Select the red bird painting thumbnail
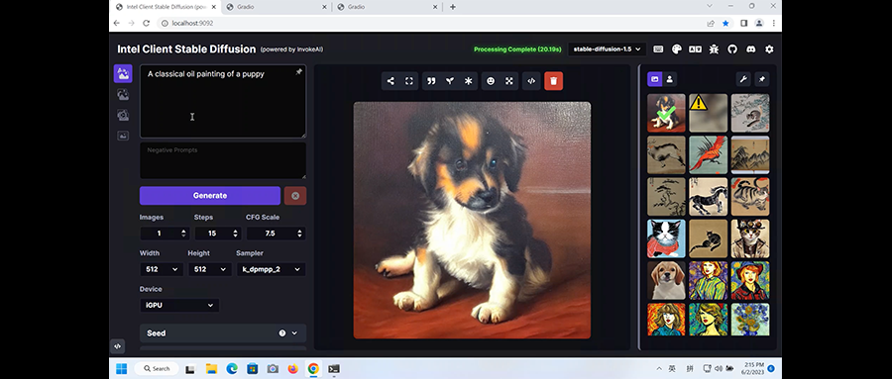 (709, 154)
